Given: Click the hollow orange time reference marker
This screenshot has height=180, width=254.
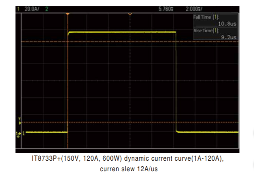Looking at the screenshot, I should pyautogui.click(x=130, y=14).
